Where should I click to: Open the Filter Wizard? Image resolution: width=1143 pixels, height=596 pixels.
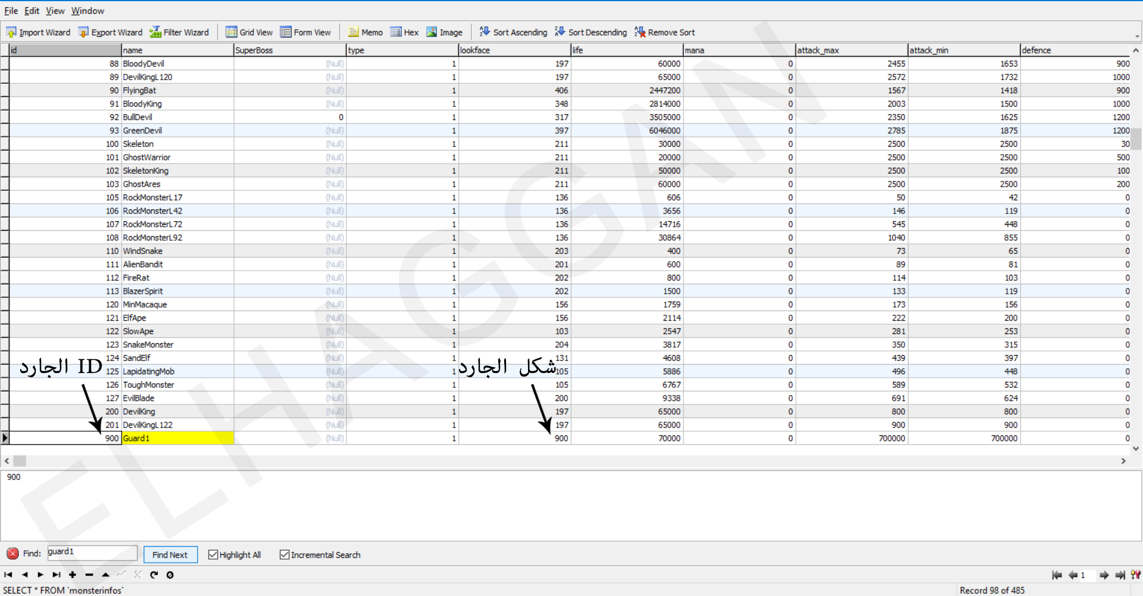coord(179,32)
